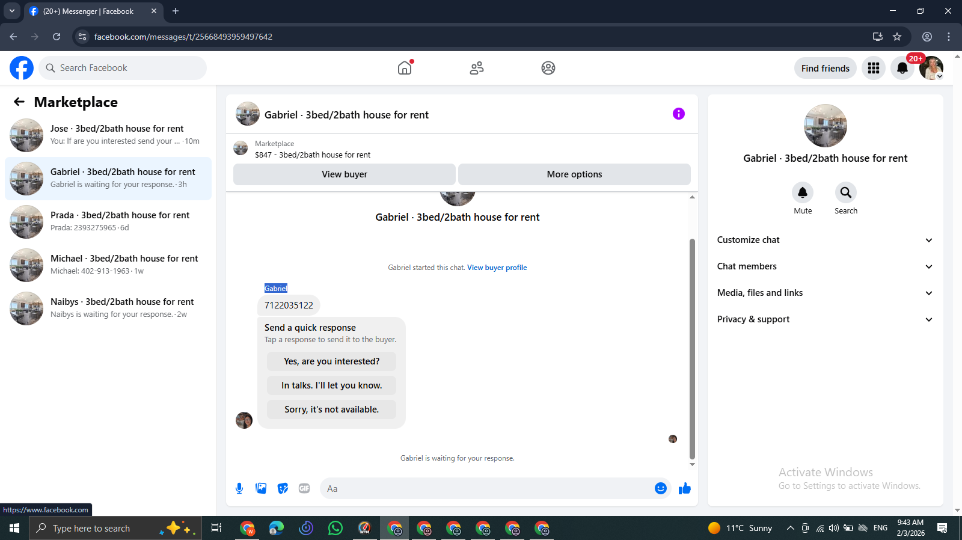
Task: Click the taskbar clock showing 9:43 AM
Action: [x=910, y=528]
